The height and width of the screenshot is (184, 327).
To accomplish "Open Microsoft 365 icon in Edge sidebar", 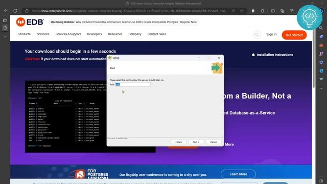I will pos(321,62).
